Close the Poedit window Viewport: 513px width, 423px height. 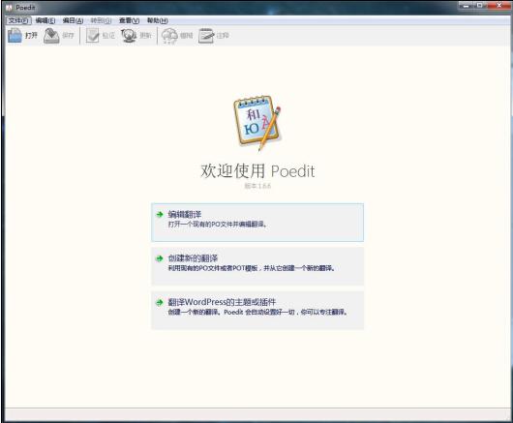[498, 6]
